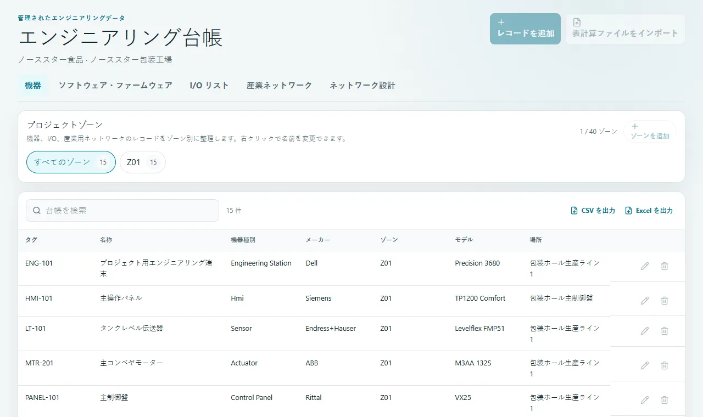Edit the LT-101 row with pencil icon
Image resolution: width=703 pixels, height=417 pixels.
pos(645,331)
